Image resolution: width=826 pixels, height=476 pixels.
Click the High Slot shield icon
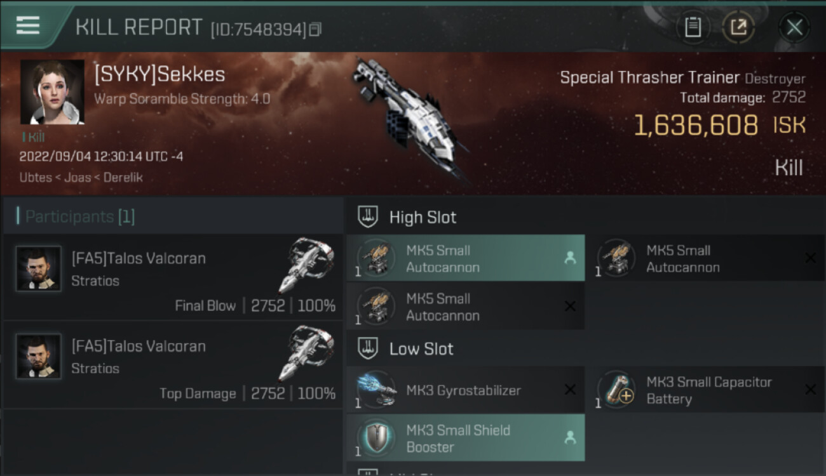369,217
